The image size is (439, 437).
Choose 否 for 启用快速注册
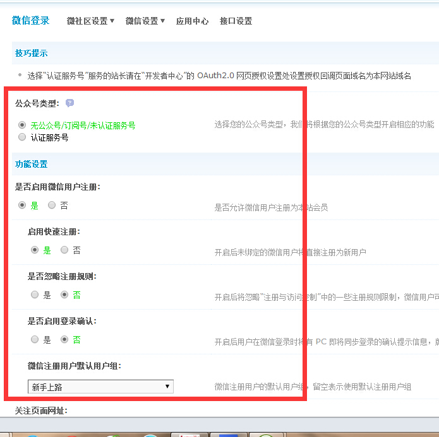(x=64, y=250)
